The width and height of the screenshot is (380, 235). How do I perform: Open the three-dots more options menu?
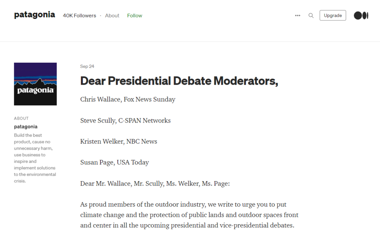[x=298, y=16]
